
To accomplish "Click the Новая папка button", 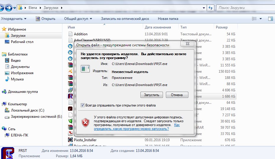I will coord(168,19).
